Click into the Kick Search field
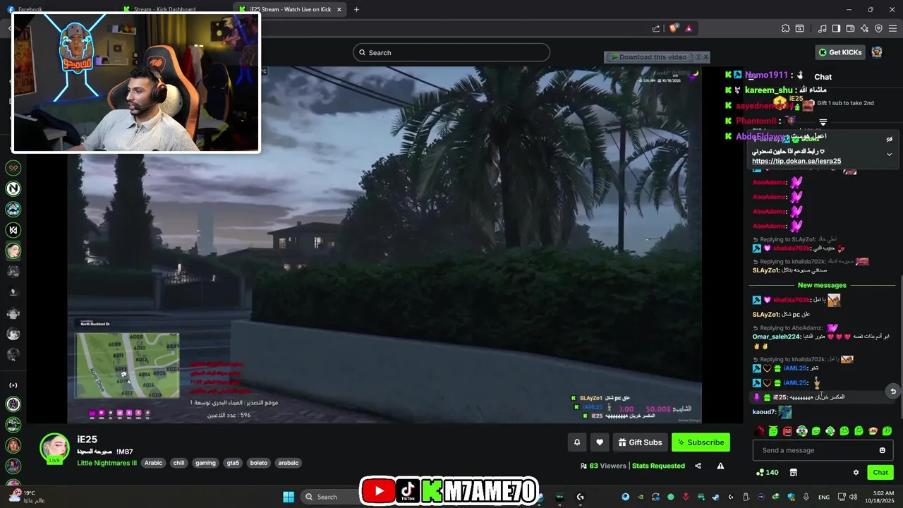 pyautogui.click(x=451, y=52)
